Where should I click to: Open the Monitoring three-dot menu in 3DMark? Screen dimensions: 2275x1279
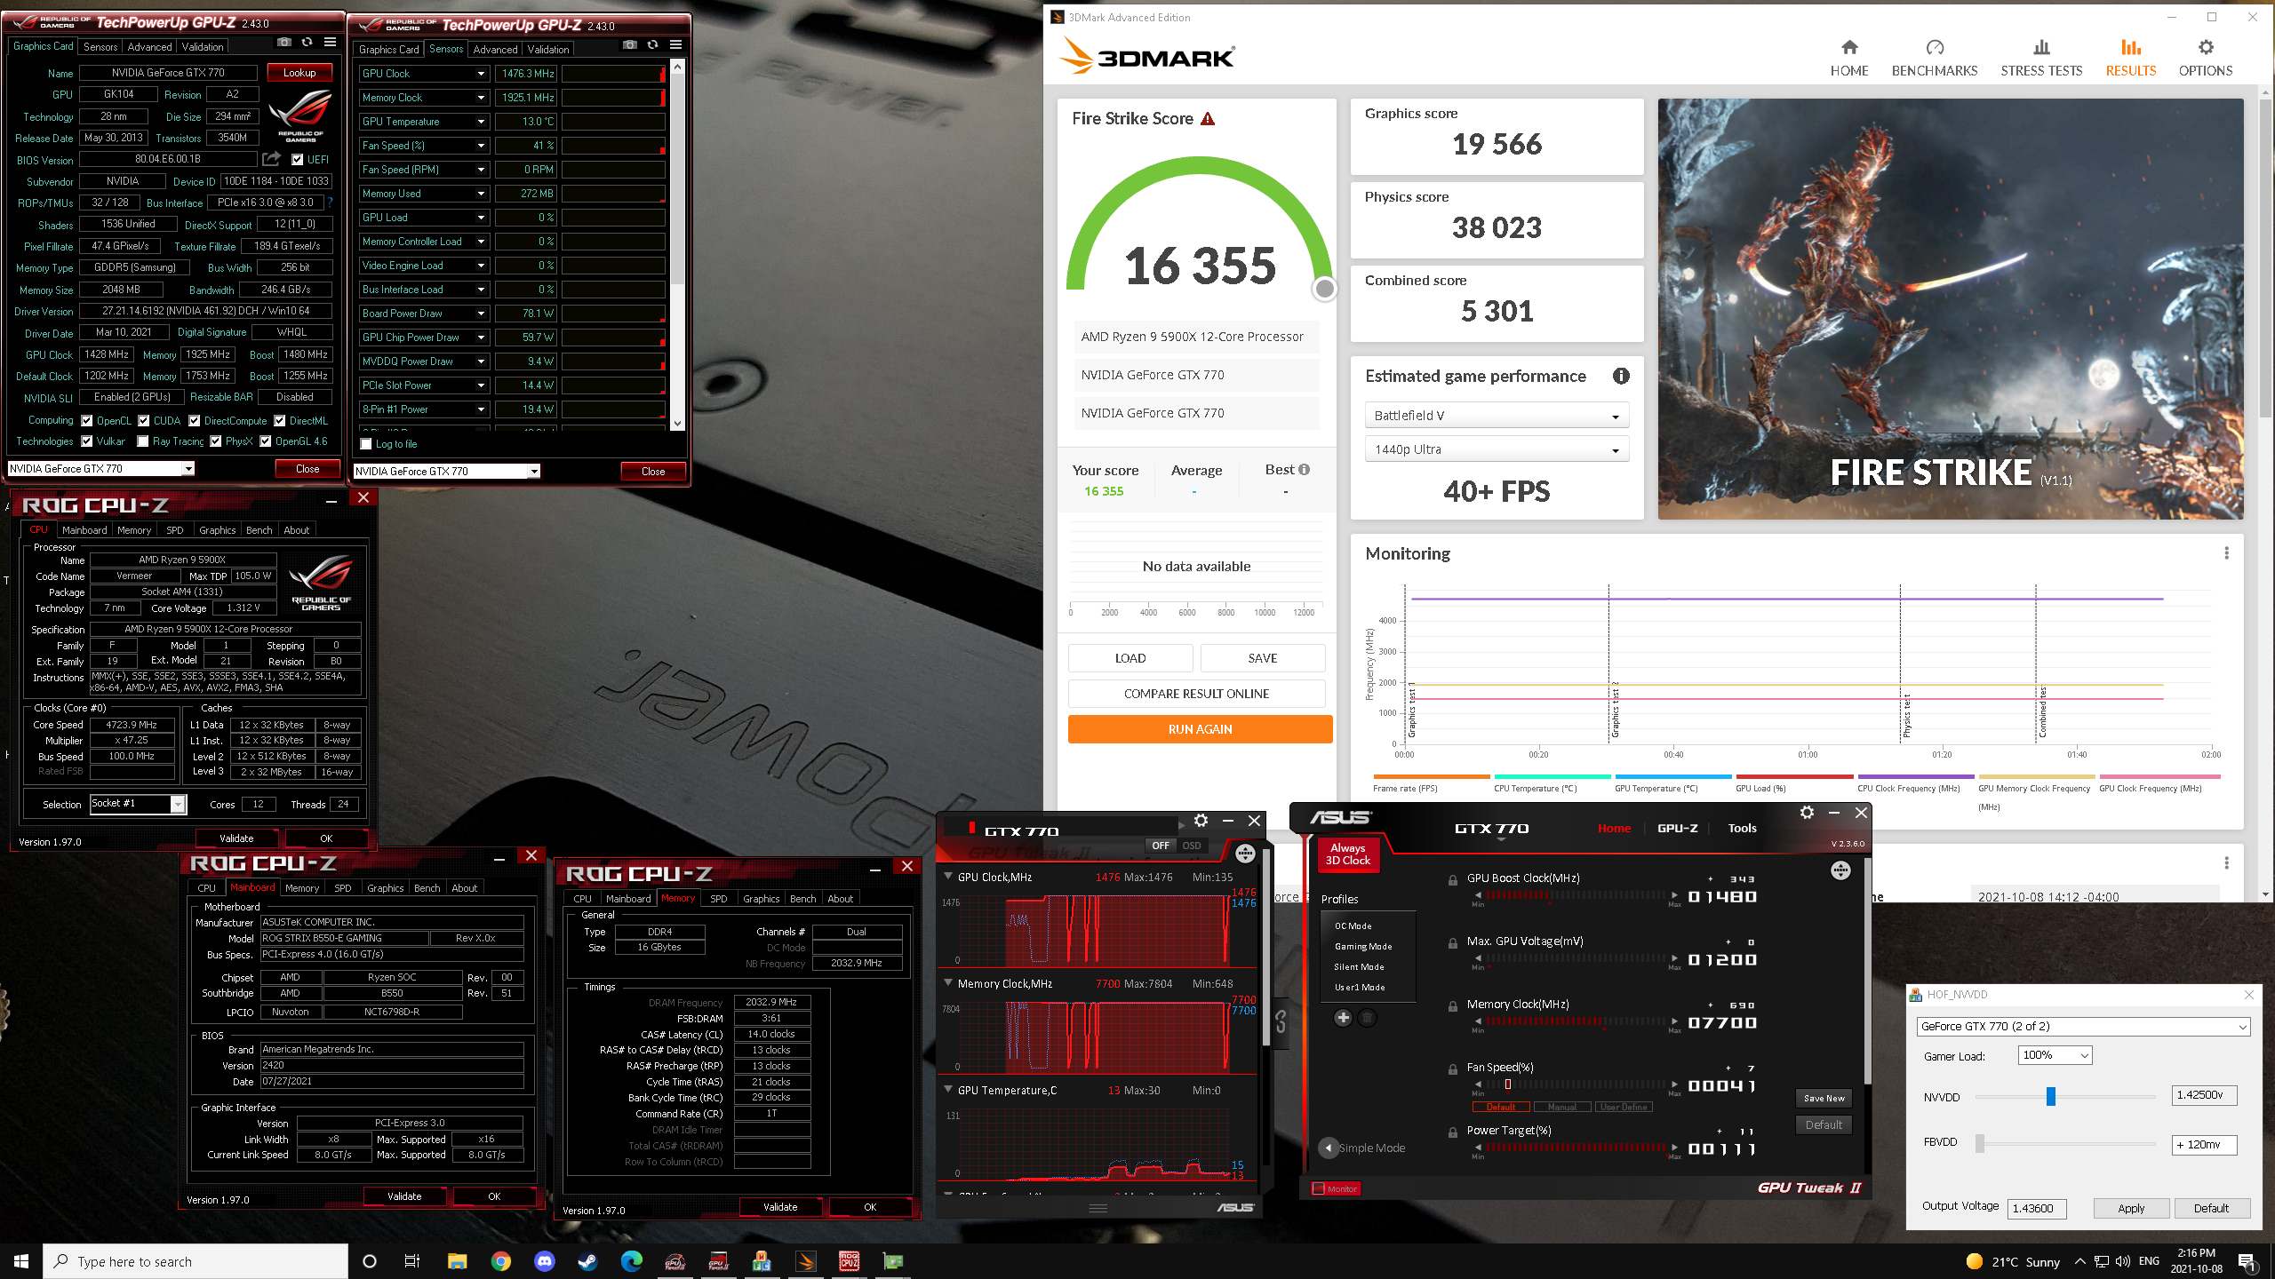(2226, 552)
